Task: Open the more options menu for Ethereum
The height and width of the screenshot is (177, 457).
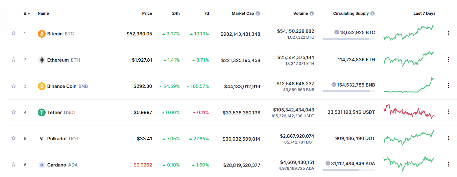Action: tap(448, 59)
